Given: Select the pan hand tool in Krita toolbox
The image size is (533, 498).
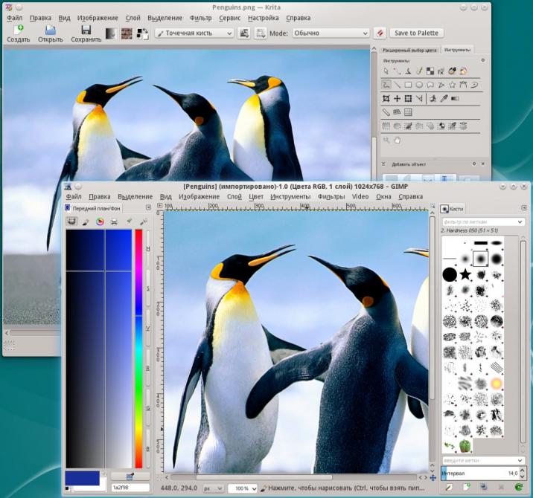Looking at the screenshot, I should coord(398,140).
